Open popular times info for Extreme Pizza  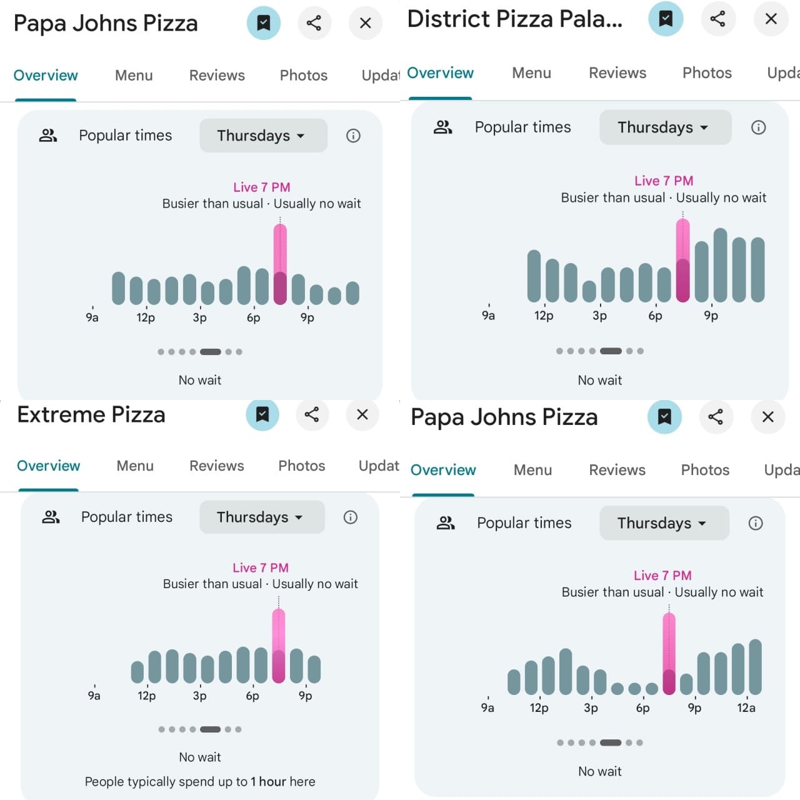[351, 517]
